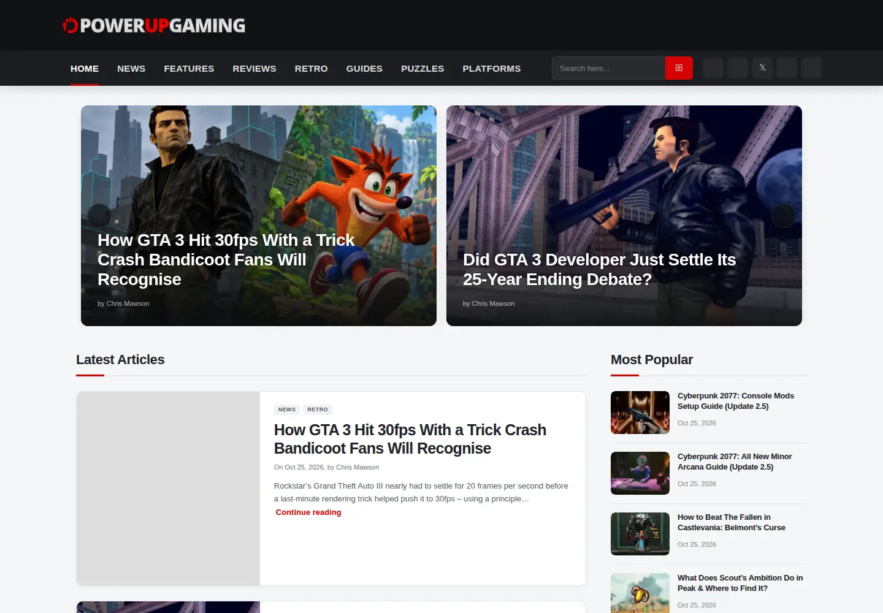Click Chris Mawson byline on Crash Bandicoot hero
The width and height of the screenshot is (883, 613).
128,303
